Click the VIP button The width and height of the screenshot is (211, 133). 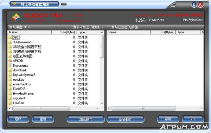193,119
